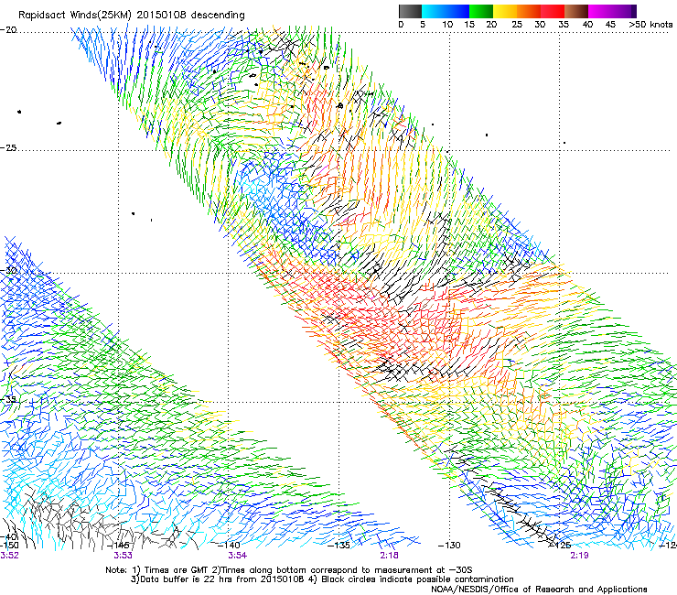Viewport: 677px width, 595px height.
Task: Click the gray 0-5 knots color segment
Action: pyautogui.click(x=410, y=11)
